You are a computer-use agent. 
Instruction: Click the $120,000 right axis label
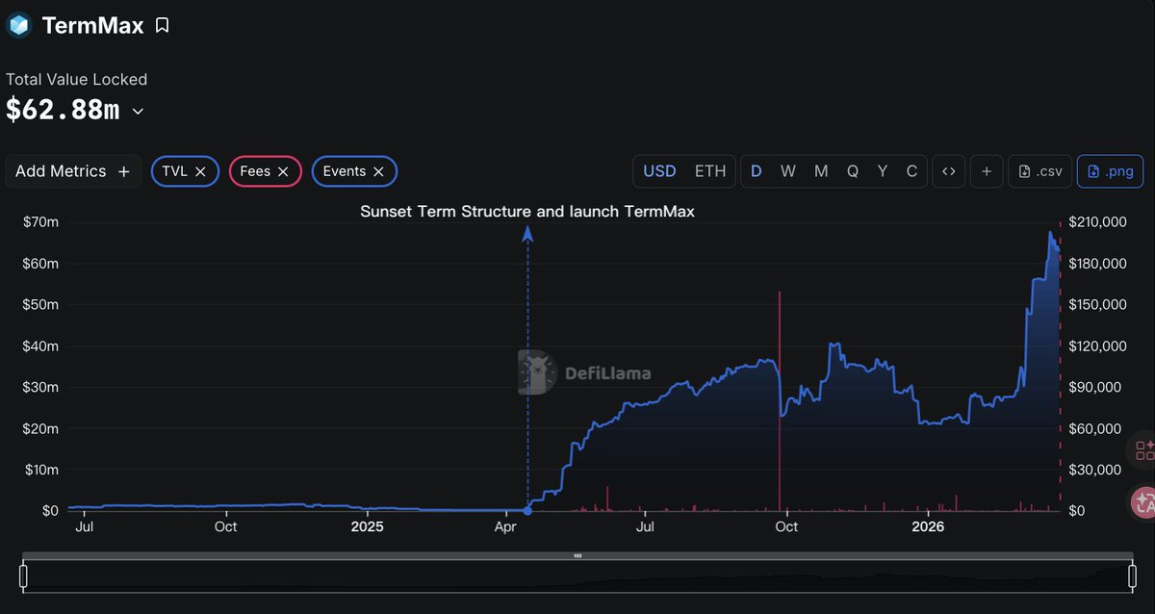click(x=1097, y=345)
